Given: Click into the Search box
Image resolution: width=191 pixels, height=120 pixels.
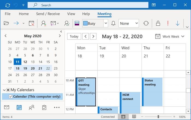Looking at the screenshot, I should pos(88,5).
